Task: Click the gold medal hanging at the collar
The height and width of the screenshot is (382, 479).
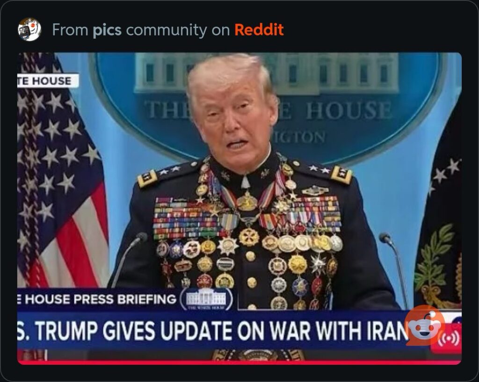Action: pos(247,202)
